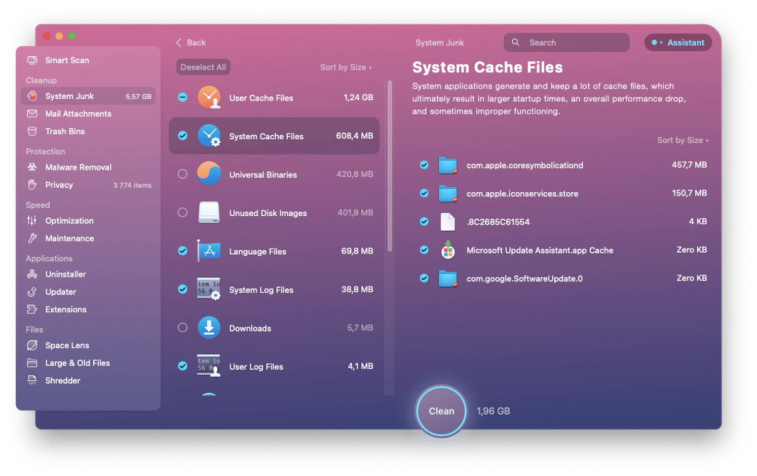
Task: Check the Universal Binaries checkbox
Action: tap(183, 174)
